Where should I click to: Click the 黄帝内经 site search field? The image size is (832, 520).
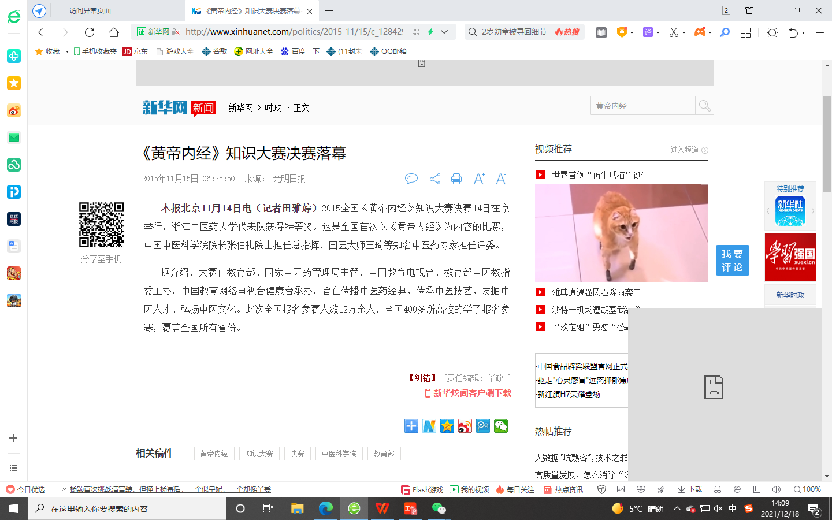642,106
